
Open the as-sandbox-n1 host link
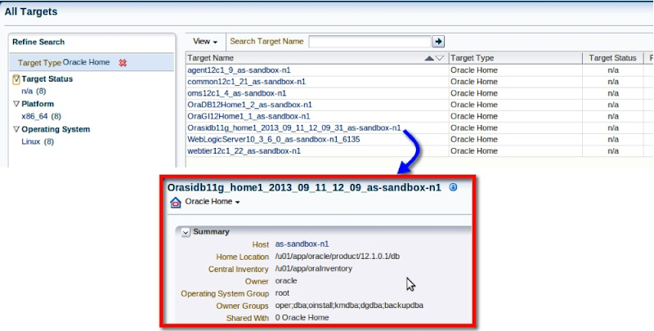click(302, 244)
